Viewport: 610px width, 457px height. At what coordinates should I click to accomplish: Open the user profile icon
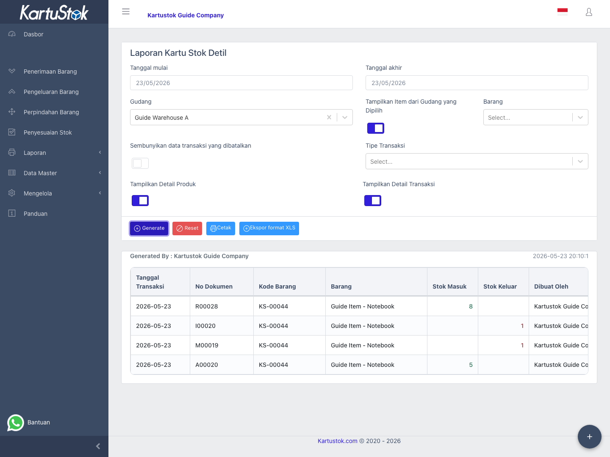589,12
